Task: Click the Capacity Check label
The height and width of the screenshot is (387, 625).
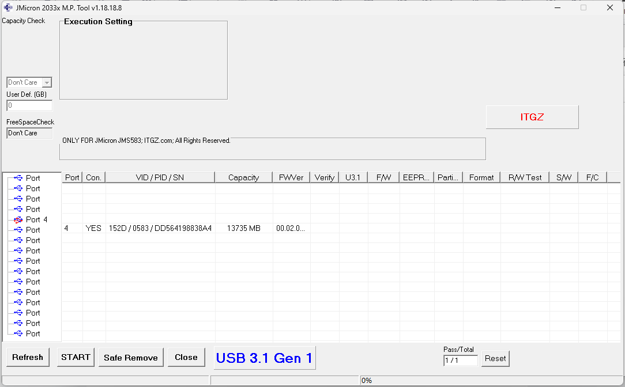Action: click(24, 21)
